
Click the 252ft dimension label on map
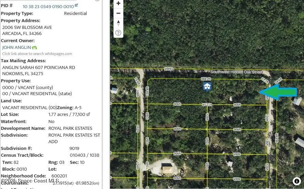point(137,128)
